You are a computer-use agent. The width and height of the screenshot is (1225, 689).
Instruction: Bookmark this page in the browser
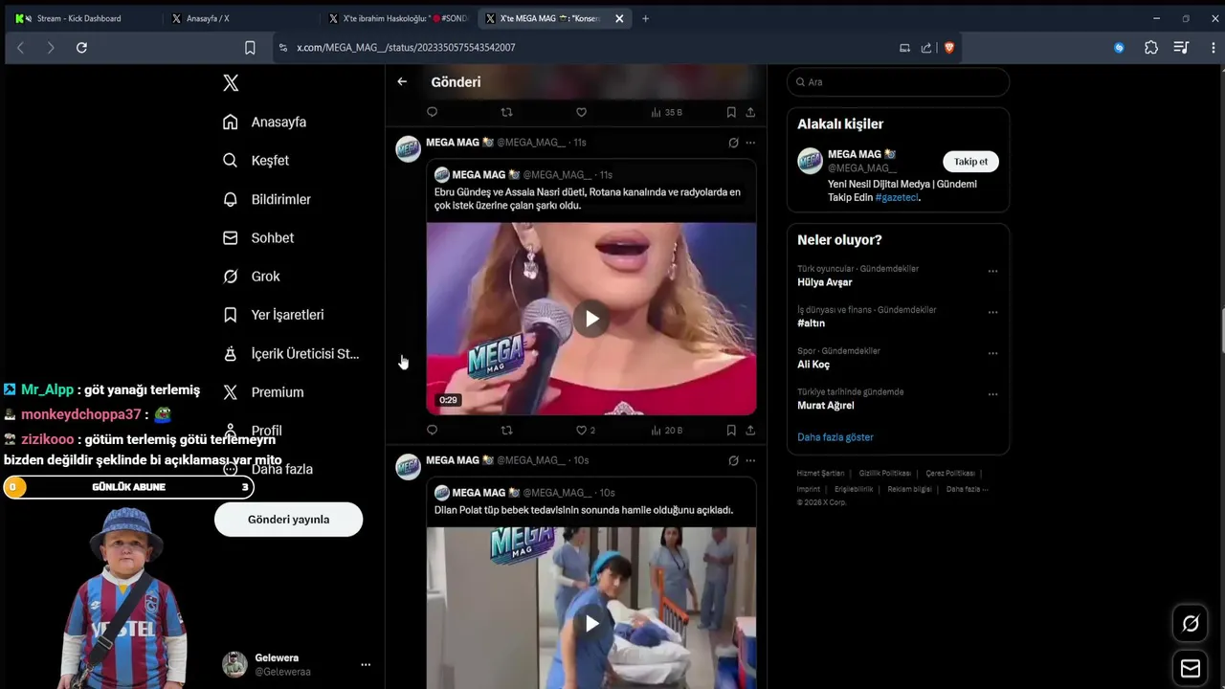point(250,47)
